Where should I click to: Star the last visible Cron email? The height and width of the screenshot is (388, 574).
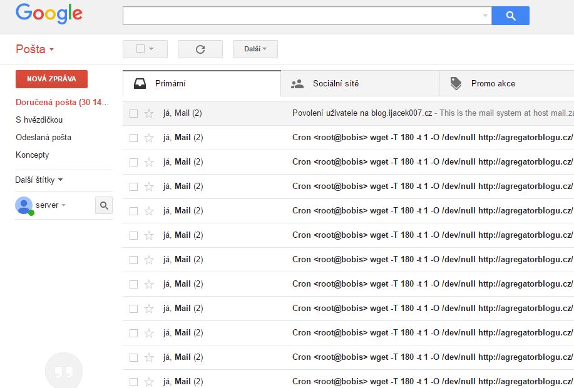coord(149,382)
